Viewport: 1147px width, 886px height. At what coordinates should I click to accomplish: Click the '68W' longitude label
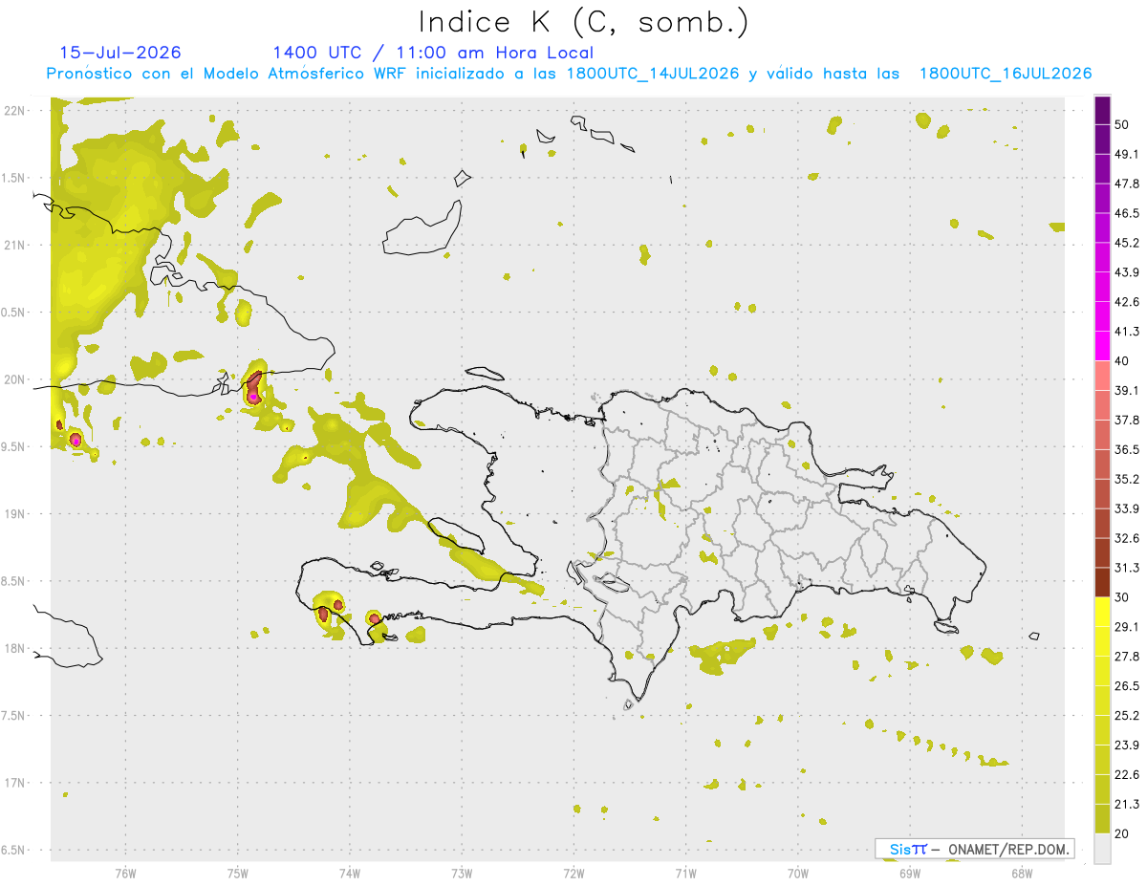coord(1022,873)
